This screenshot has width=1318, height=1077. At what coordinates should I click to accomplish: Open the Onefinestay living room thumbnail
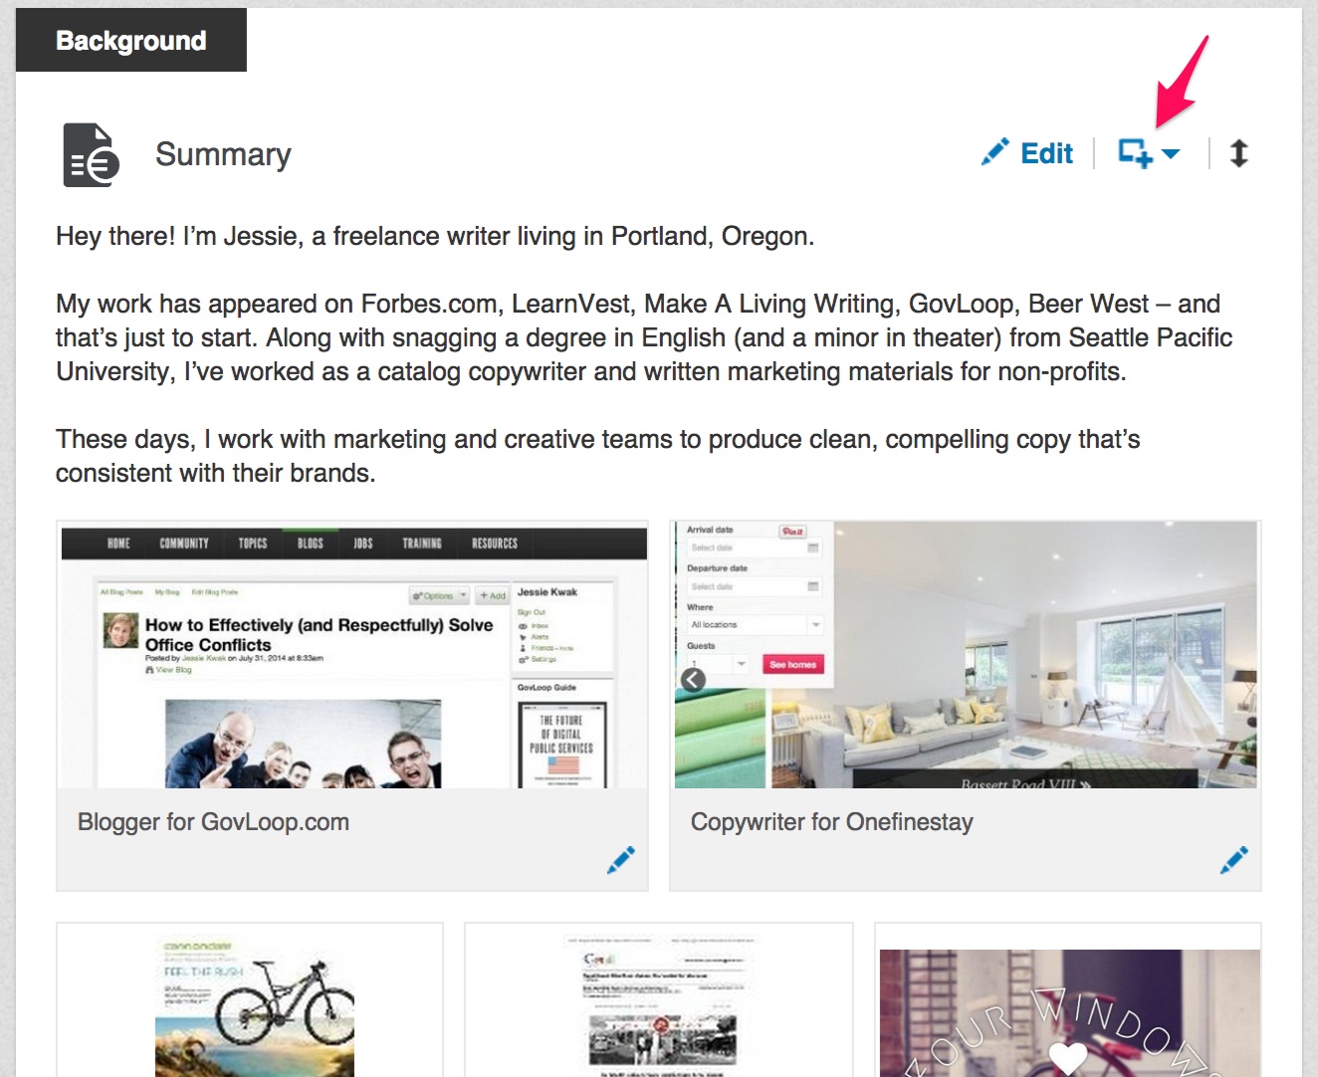966,655
